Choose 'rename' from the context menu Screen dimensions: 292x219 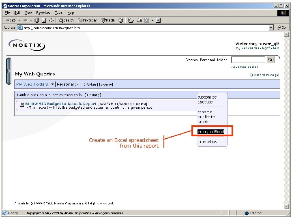pos(205,112)
